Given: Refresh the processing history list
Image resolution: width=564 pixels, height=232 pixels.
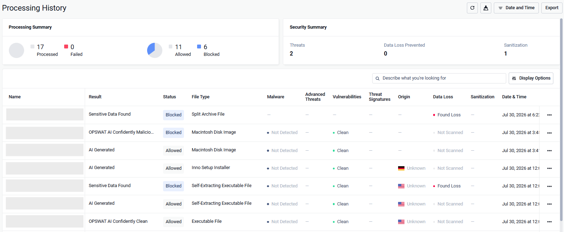Looking at the screenshot, I should 472,8.
